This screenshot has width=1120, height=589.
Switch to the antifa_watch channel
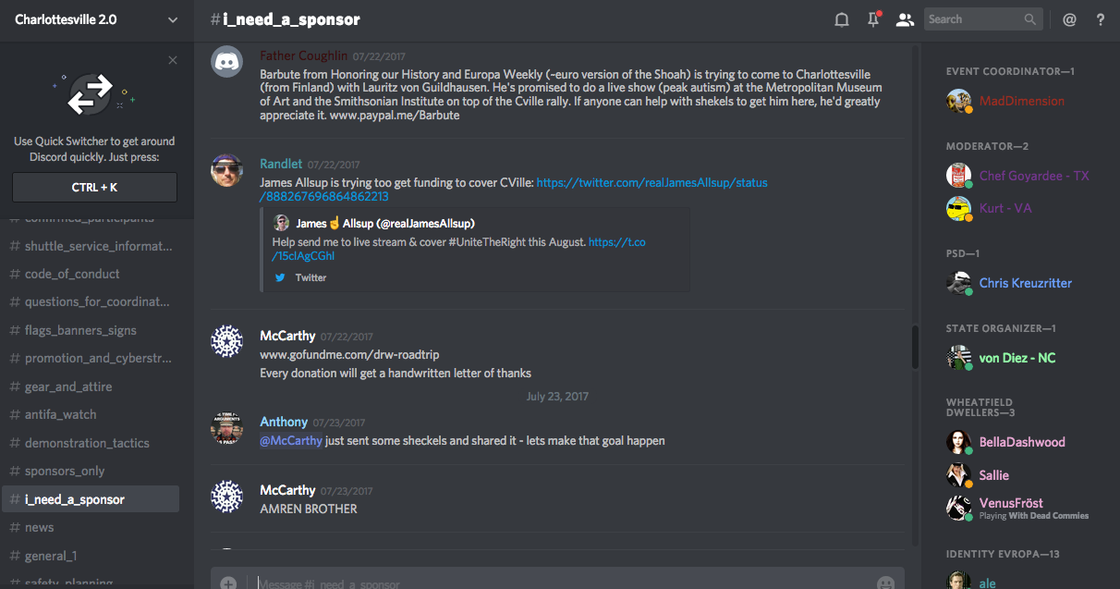click(x=60, y=414)
